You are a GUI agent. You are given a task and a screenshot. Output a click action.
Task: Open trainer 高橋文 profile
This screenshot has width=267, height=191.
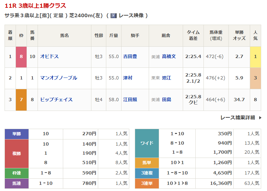(x=169, y=56)
